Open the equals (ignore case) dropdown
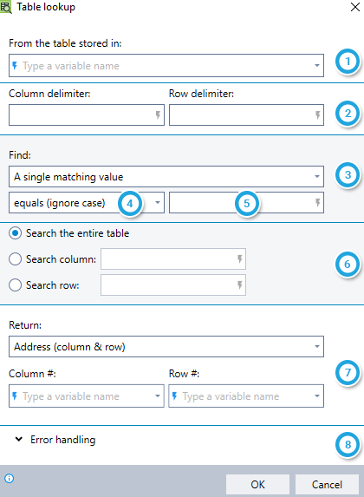This screenshot has width=364, height=497. [x=87, y=203]
